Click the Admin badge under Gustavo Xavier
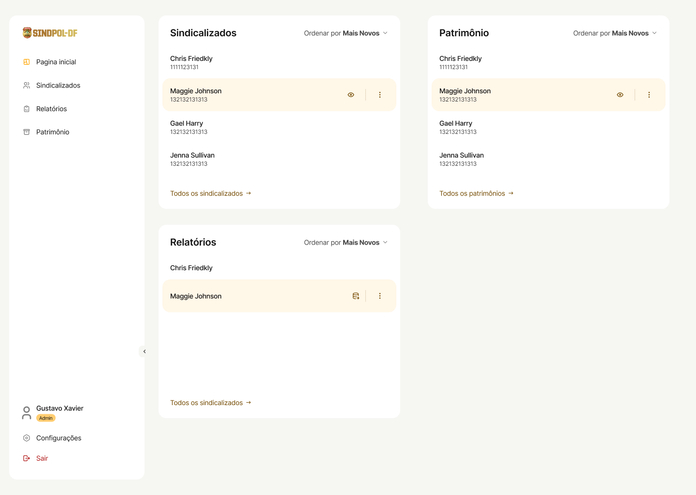The height and width of the screenshot is (495, 696). tap(46, 418)
